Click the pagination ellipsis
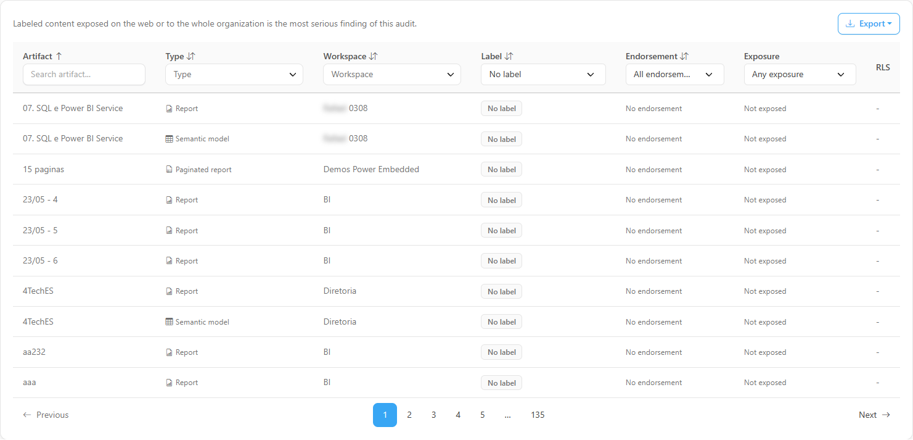This screenshot has width=913, height=440. pos(507,415)
